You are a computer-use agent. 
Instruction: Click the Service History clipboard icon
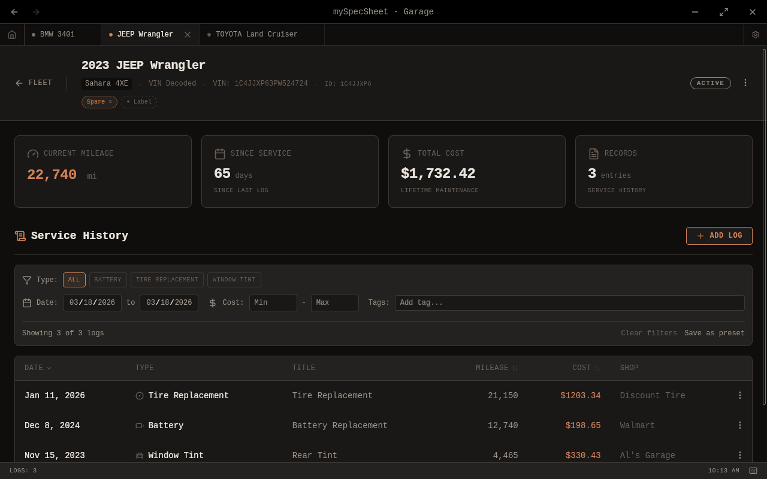coord(20,235)
